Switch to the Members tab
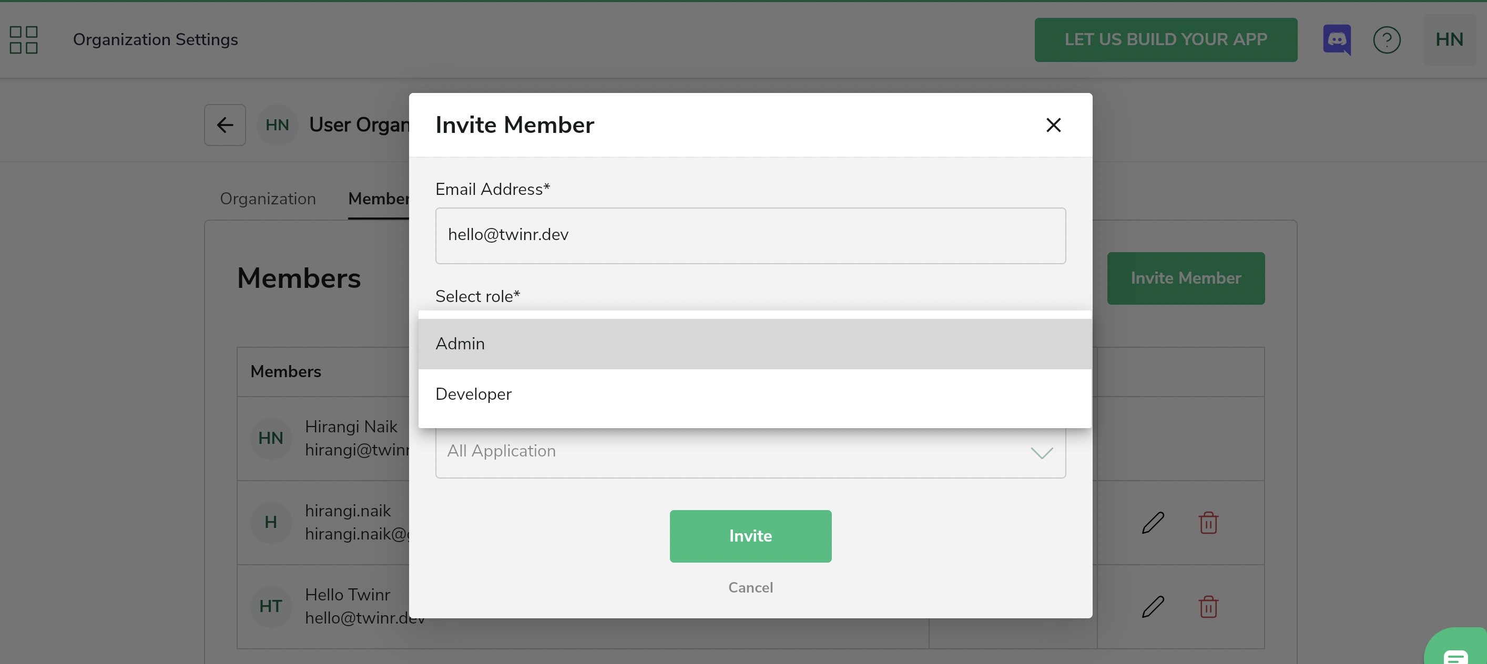1487x664 pixels. [x=378, y=199]
